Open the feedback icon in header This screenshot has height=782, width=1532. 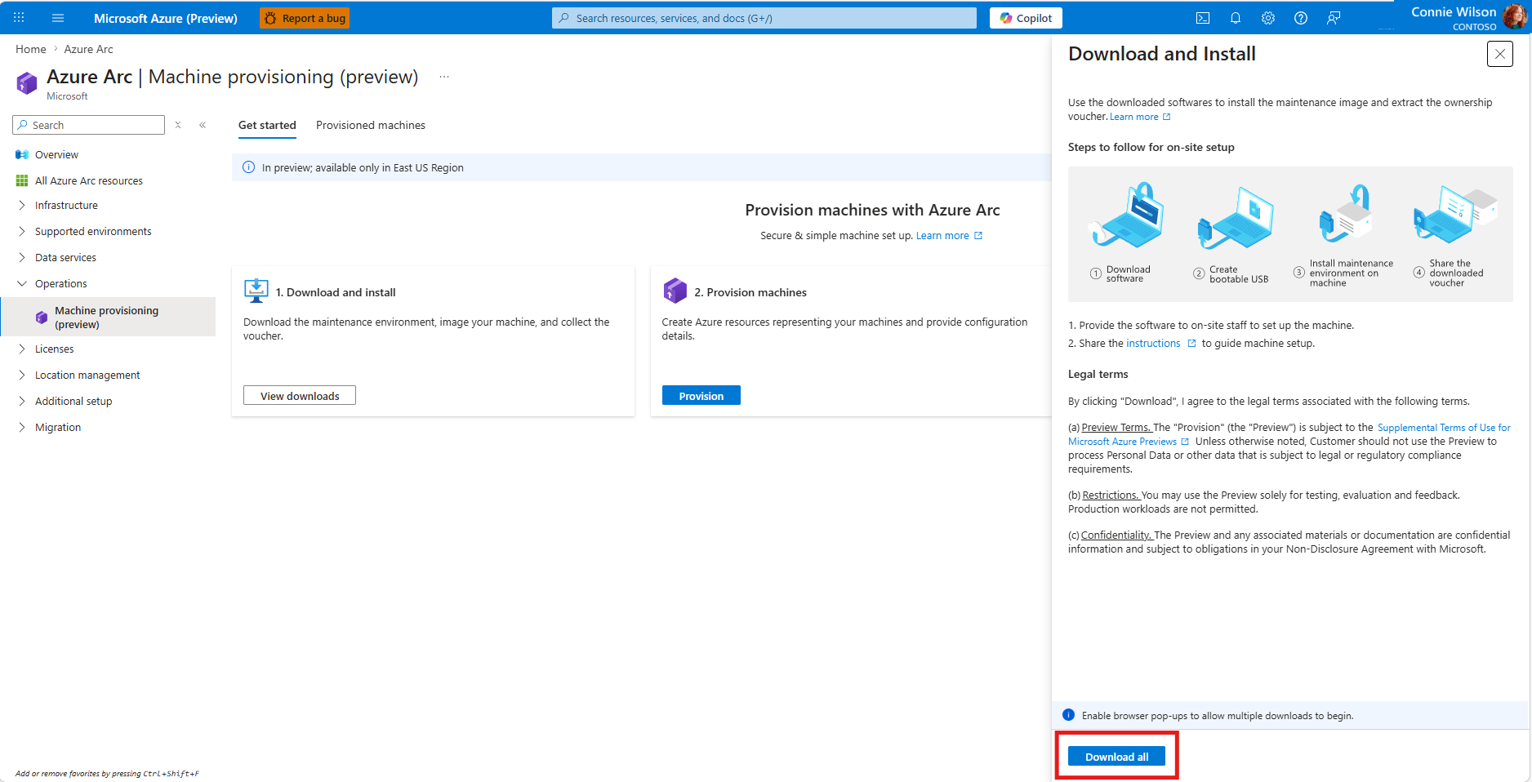(1334, 18)
